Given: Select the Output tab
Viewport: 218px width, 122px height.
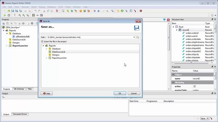Looking at the screenshot, I should tap(6, 115).
